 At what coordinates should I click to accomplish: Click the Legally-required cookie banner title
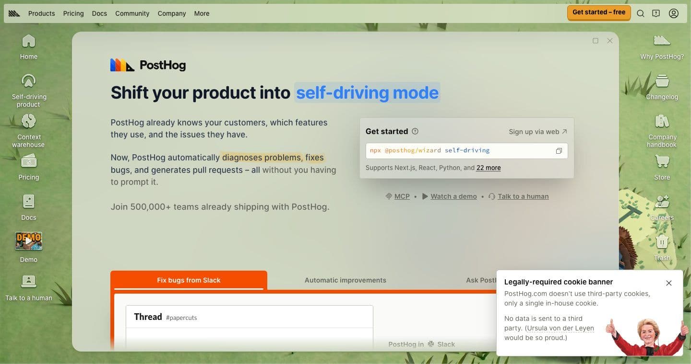coord(559,282)
